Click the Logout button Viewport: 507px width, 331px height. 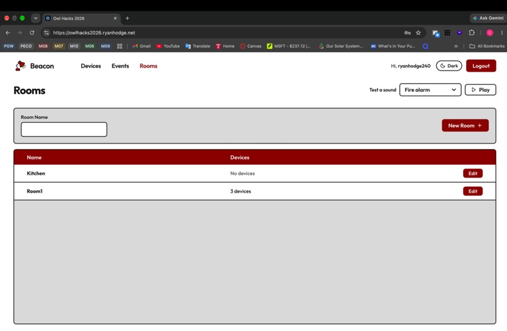click(x=481, y=65)
